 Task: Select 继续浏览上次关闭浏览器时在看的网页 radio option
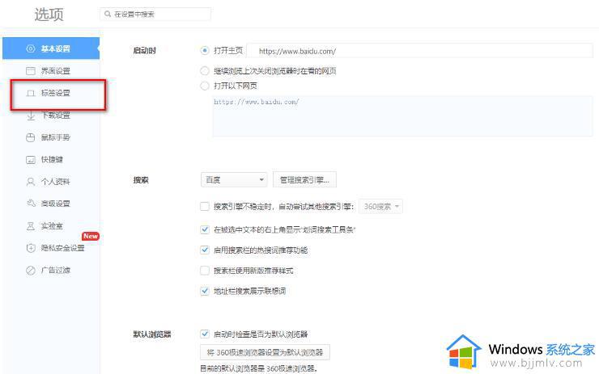205,71
